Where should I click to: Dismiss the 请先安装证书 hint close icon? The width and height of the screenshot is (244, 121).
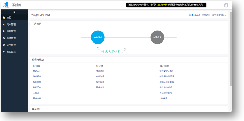[x=125, y=50]
